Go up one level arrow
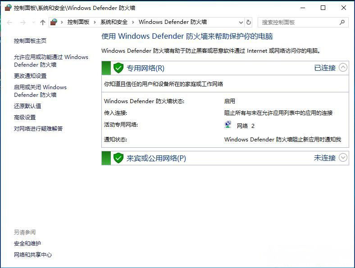 click(x=42, y=23)
